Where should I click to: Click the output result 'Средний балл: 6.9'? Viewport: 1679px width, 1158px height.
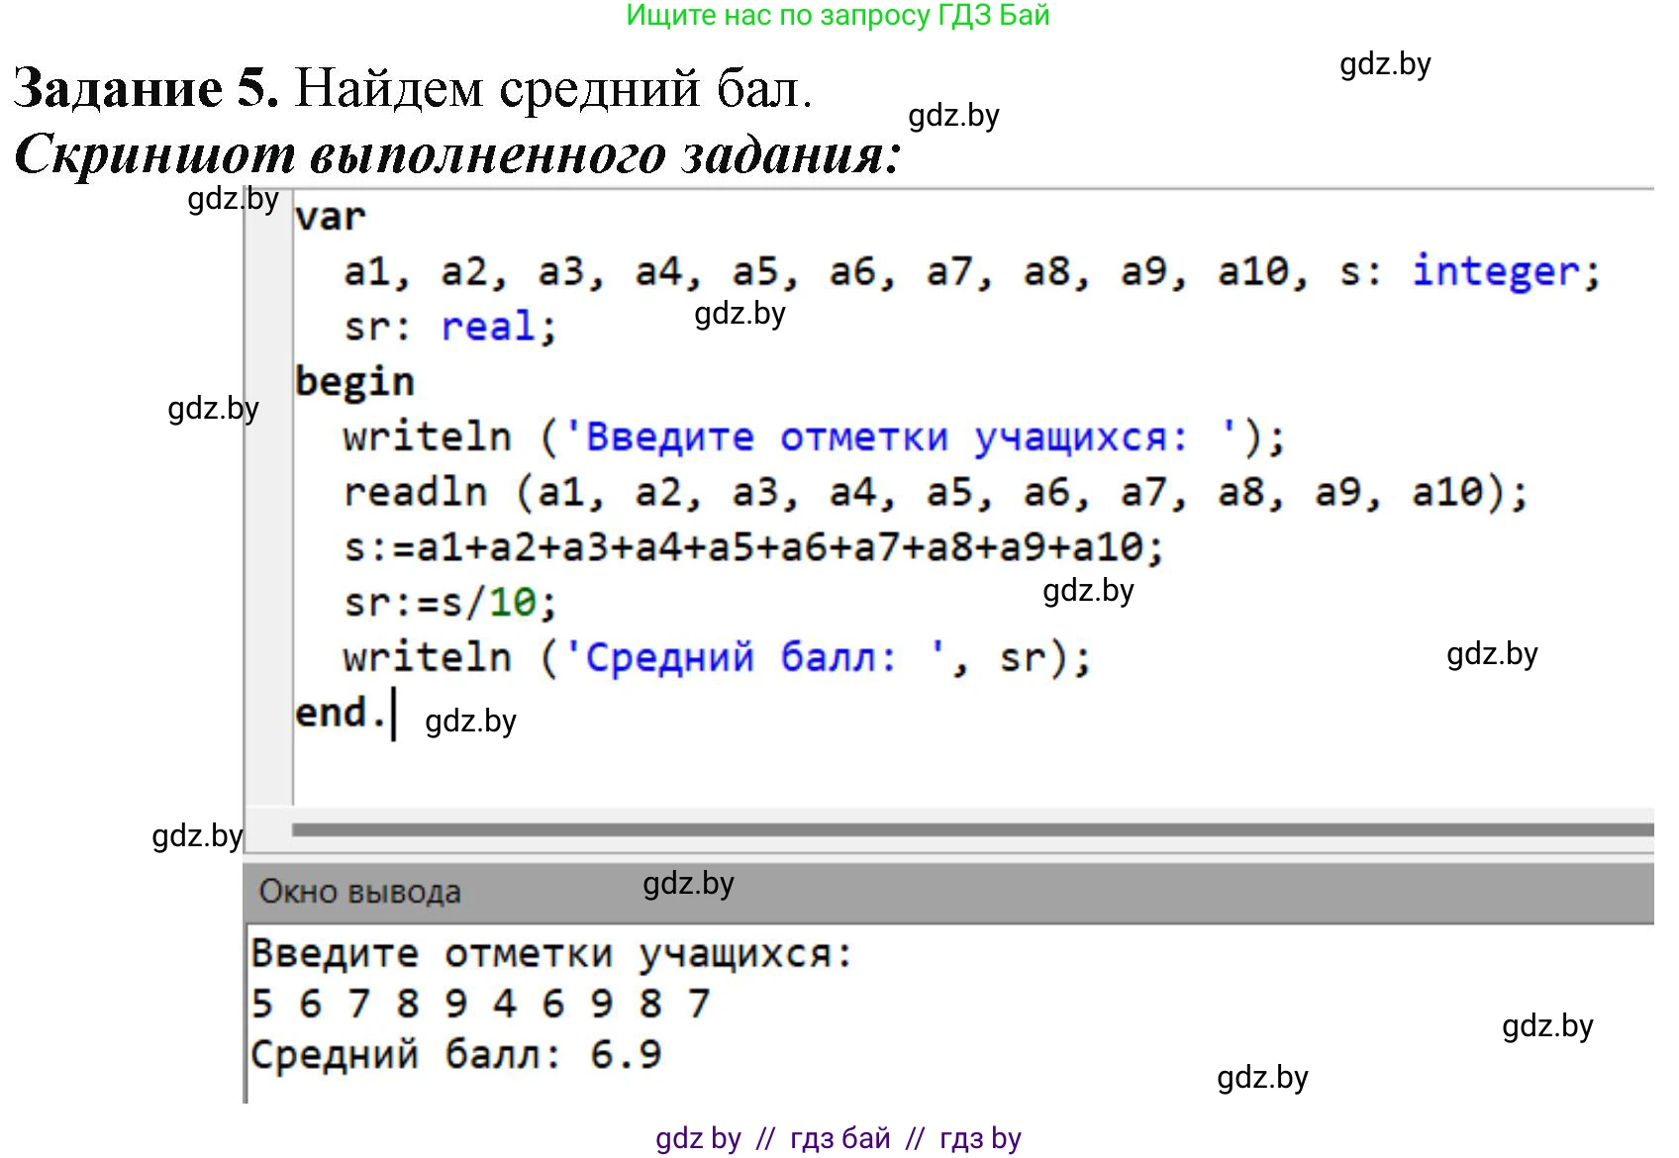(x=455, y=1055)
